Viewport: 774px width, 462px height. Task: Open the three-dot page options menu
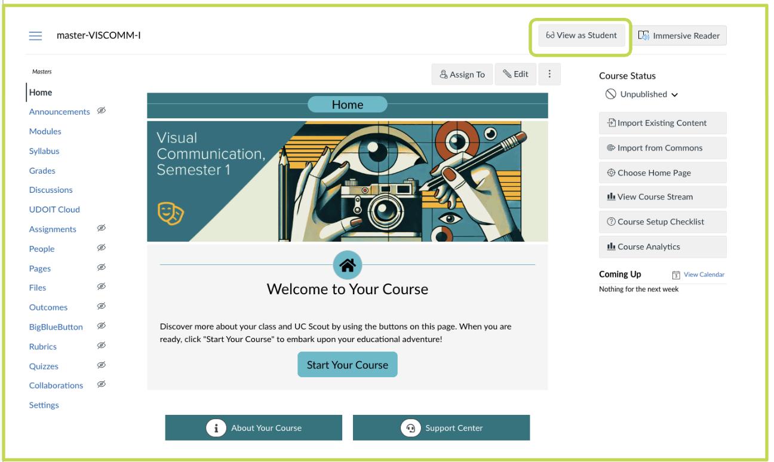(x=549, y=74)
